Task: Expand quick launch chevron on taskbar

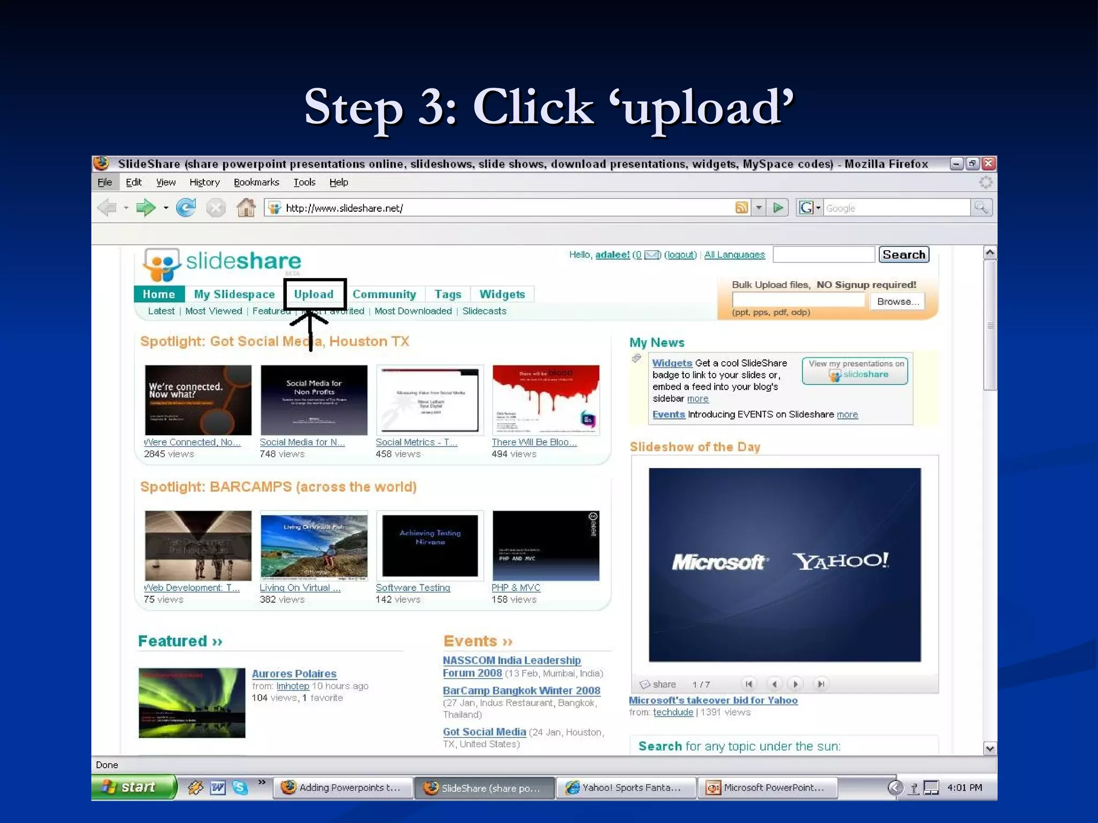Action: point(262,783)
